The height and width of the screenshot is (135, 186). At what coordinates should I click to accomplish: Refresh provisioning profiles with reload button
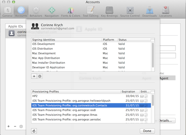point(34,131)
